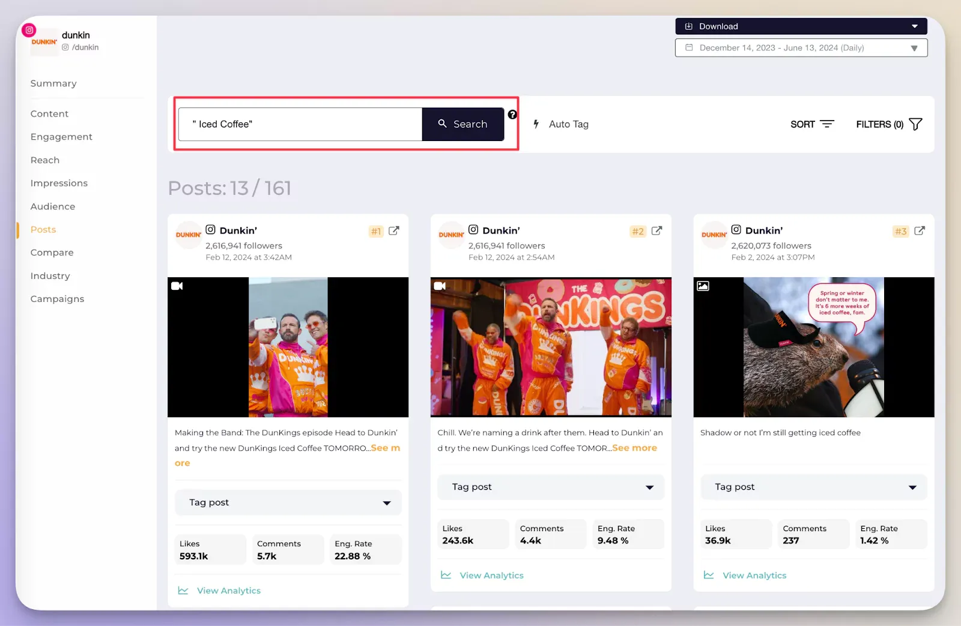The width and height of the screenshot is (961, 626).
Task: Open Compare in sidebar
Action: (52, 253)
